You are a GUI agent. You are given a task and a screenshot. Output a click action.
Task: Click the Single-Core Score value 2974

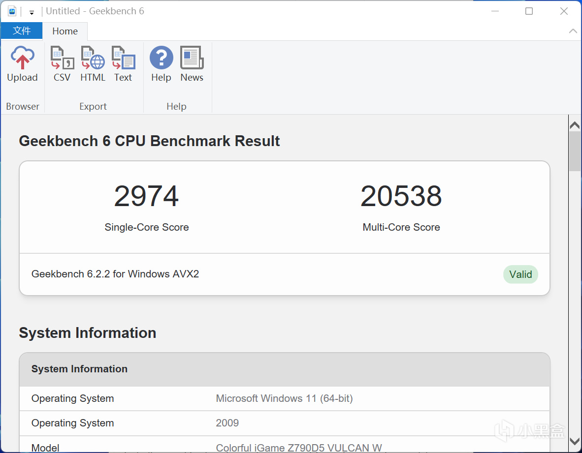pyautogui.click(x=146, y=196)
